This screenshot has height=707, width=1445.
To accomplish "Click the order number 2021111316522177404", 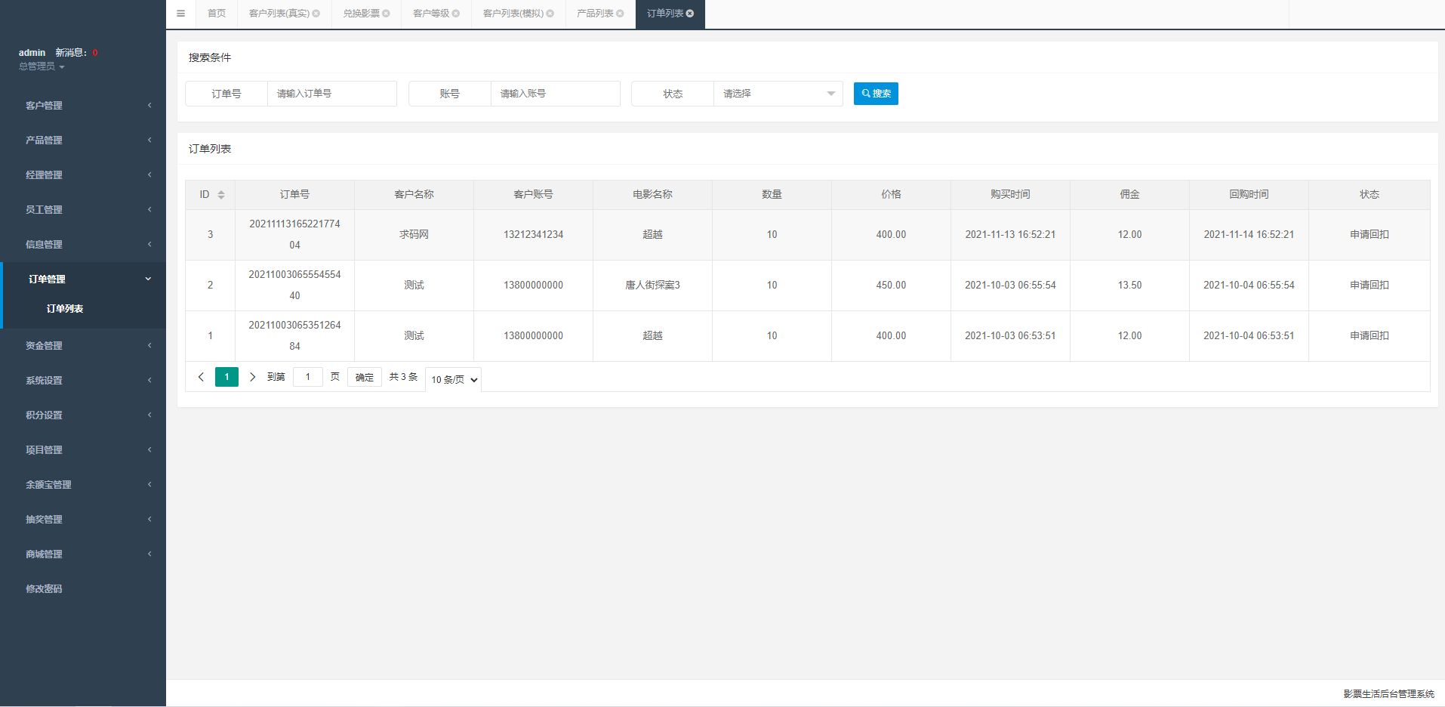I will (x=294, y=235).
